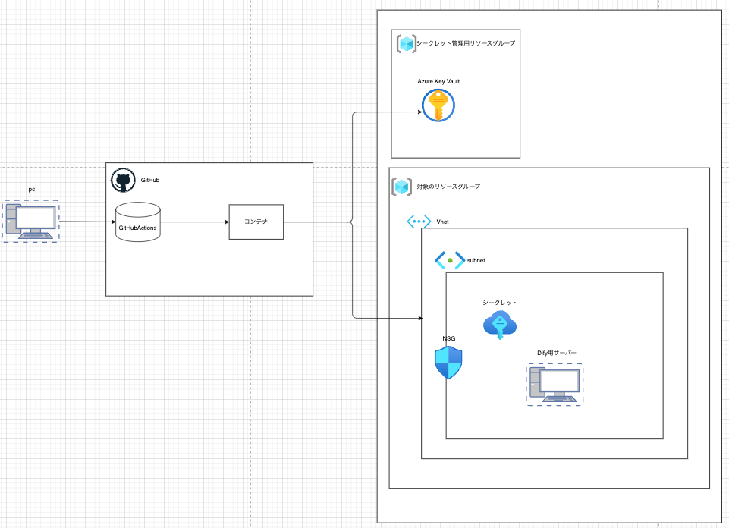
Task: Click the Vnet text label
Action: (x=444, y=222)
